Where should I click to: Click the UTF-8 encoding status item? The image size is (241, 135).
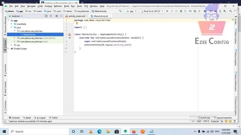(x=206, y=121)
